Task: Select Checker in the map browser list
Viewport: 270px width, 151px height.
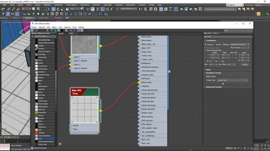Action: (45, 49)
